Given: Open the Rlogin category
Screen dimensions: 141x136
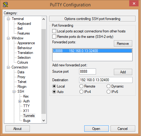Looking at the screenshot, I should 22,87.
